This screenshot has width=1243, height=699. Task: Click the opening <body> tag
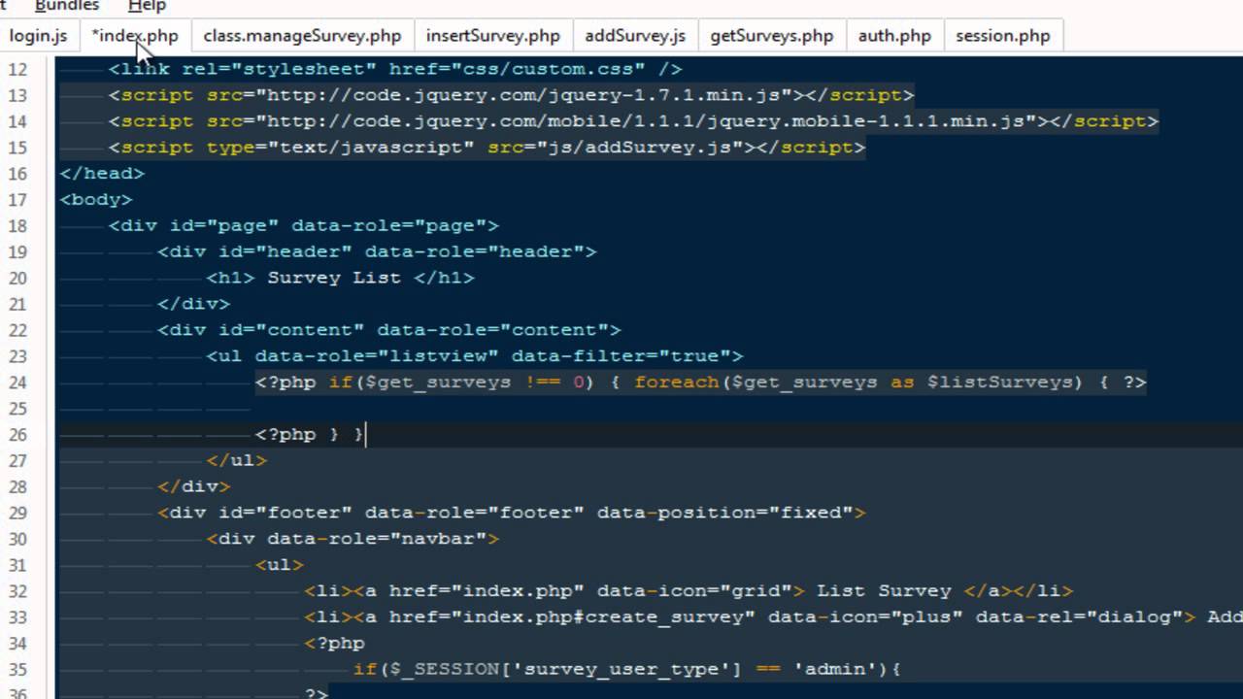tap(96, 200)
